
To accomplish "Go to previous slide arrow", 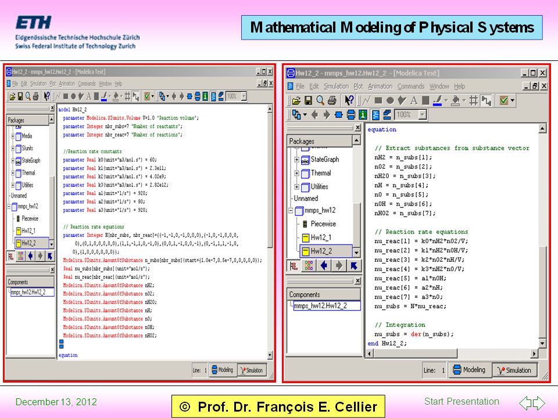I will point(525,403).
